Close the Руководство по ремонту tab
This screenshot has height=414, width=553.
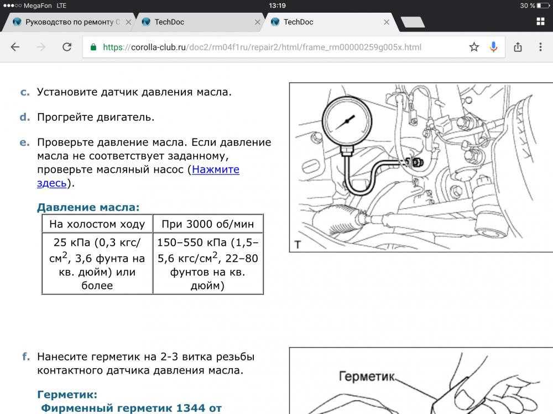[129, 22]
